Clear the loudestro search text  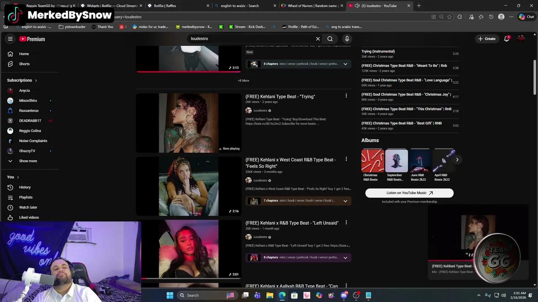click(x=318, y=39)
